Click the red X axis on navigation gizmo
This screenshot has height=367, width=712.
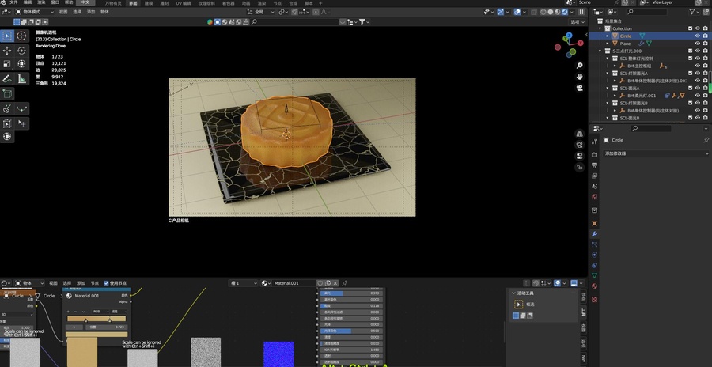(581, 42)
